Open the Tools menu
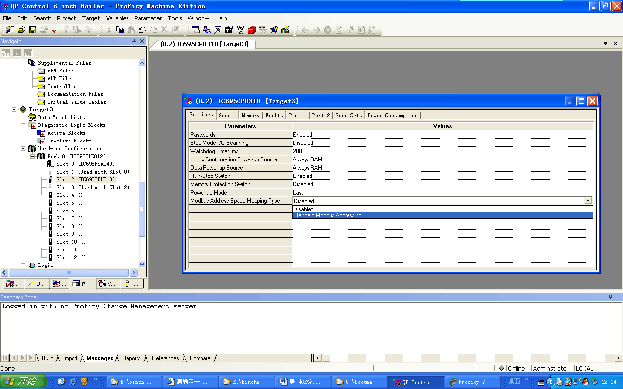This screenshot has height=389, width=623. (x=175, y=18)
